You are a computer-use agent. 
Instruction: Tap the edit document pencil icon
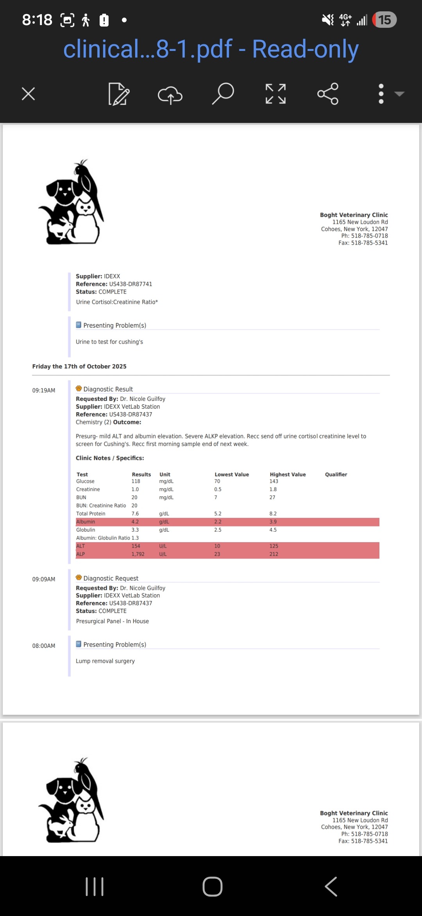coord(118,94)
